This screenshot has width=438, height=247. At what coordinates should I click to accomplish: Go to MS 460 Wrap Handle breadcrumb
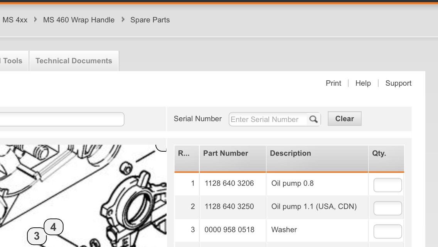click(79, 20)
